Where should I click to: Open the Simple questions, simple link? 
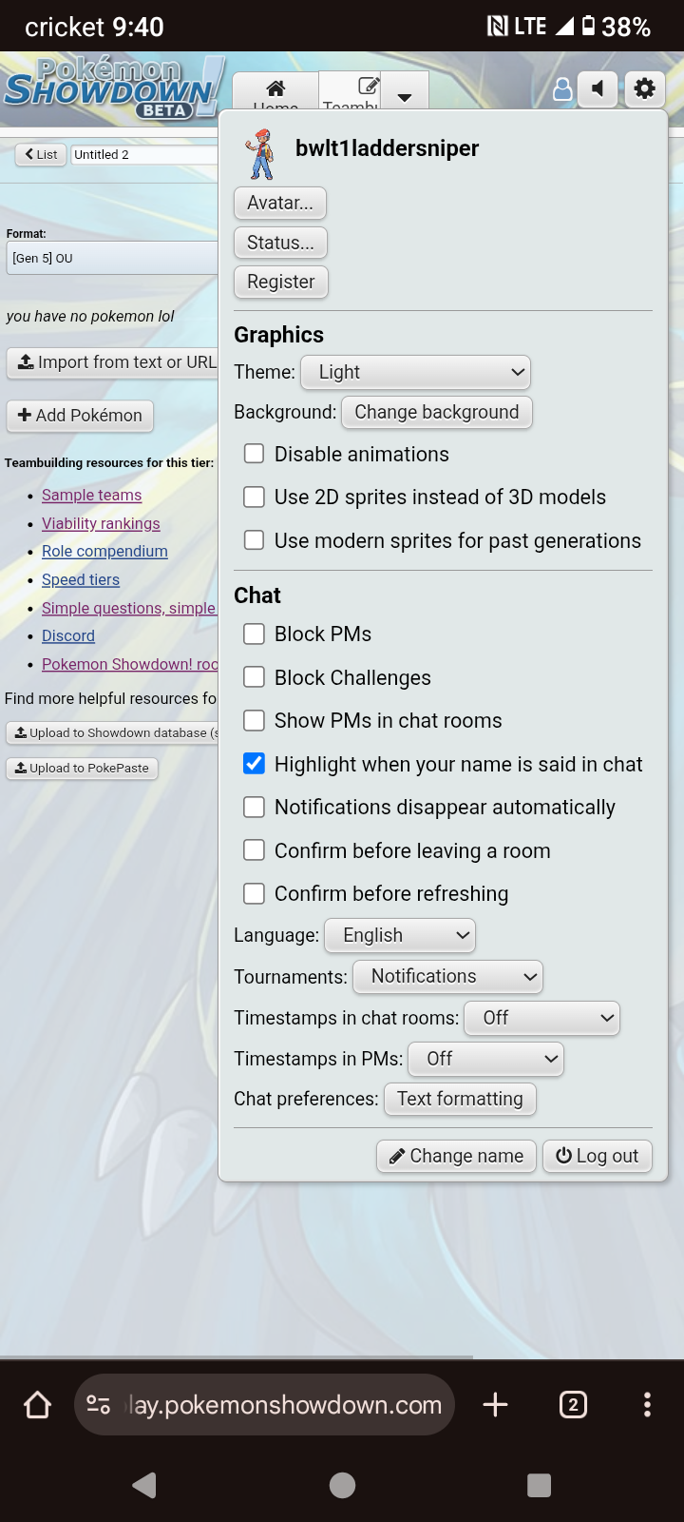[129, 608]
